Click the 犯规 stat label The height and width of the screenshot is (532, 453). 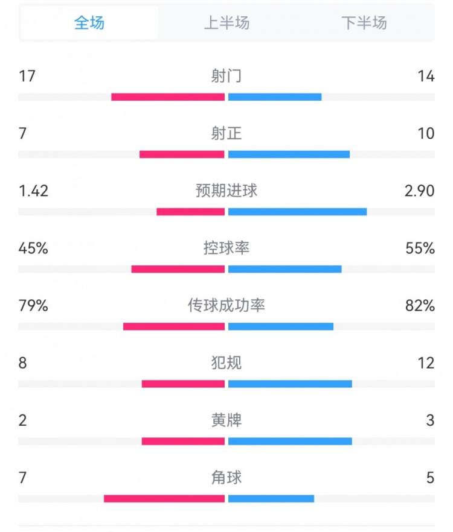coord(226,363)
